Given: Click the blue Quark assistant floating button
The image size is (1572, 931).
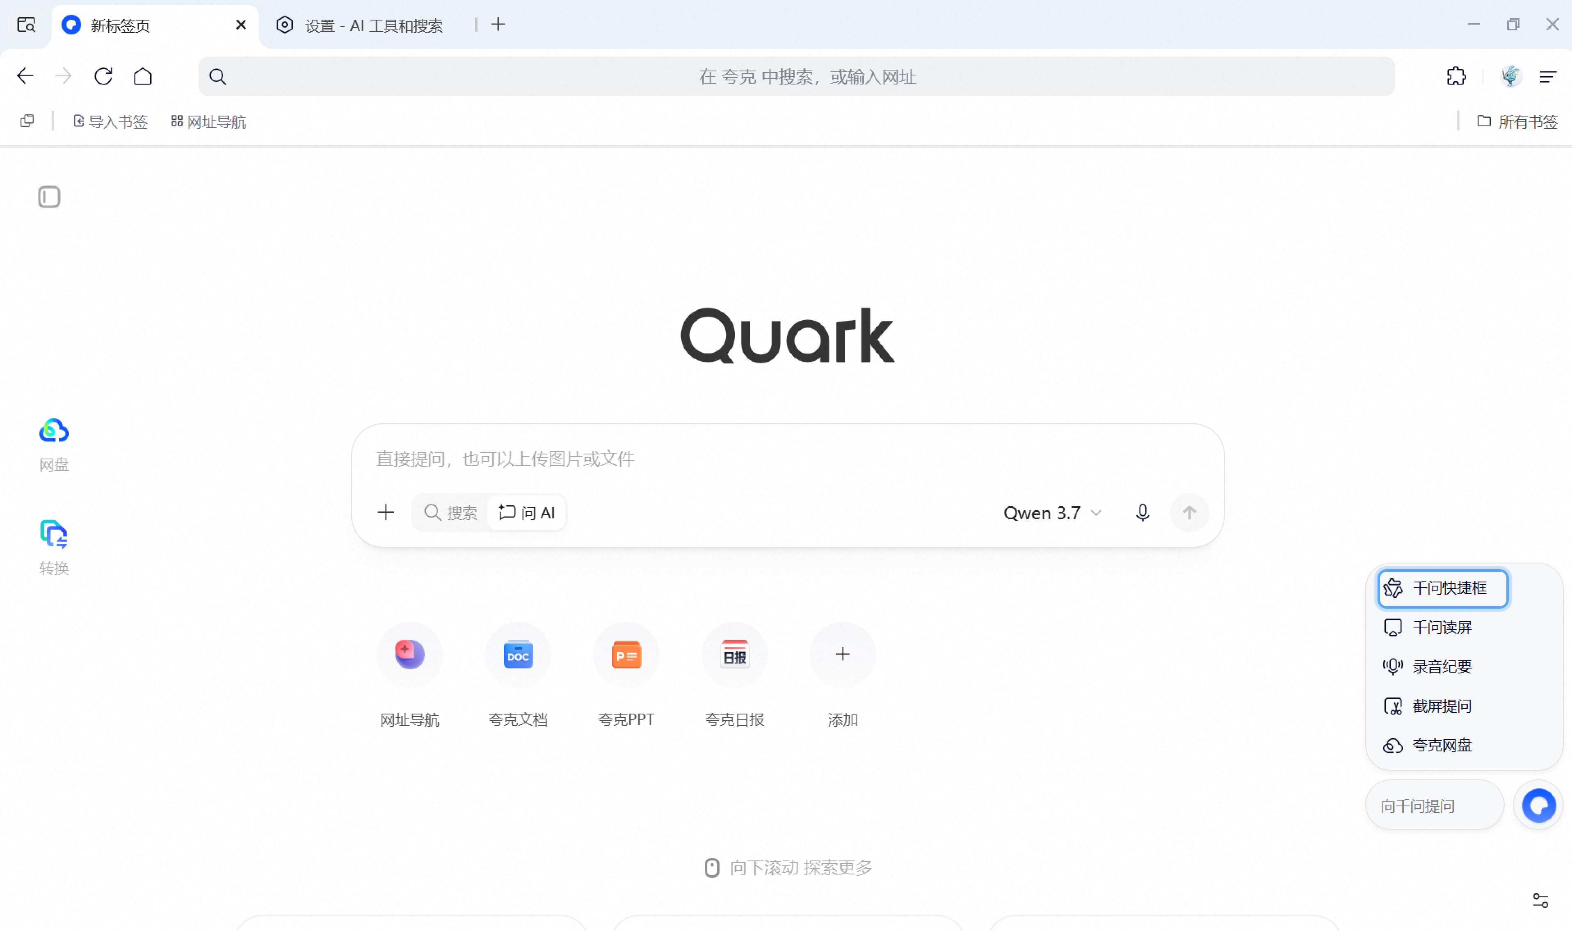Looking at the screenshot, I should (x=1538, y=805).
